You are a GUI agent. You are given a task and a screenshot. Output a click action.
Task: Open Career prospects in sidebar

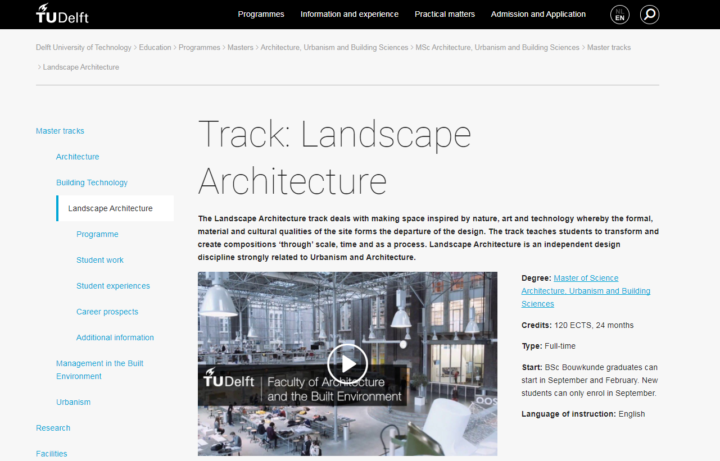[x=107, y=312]
